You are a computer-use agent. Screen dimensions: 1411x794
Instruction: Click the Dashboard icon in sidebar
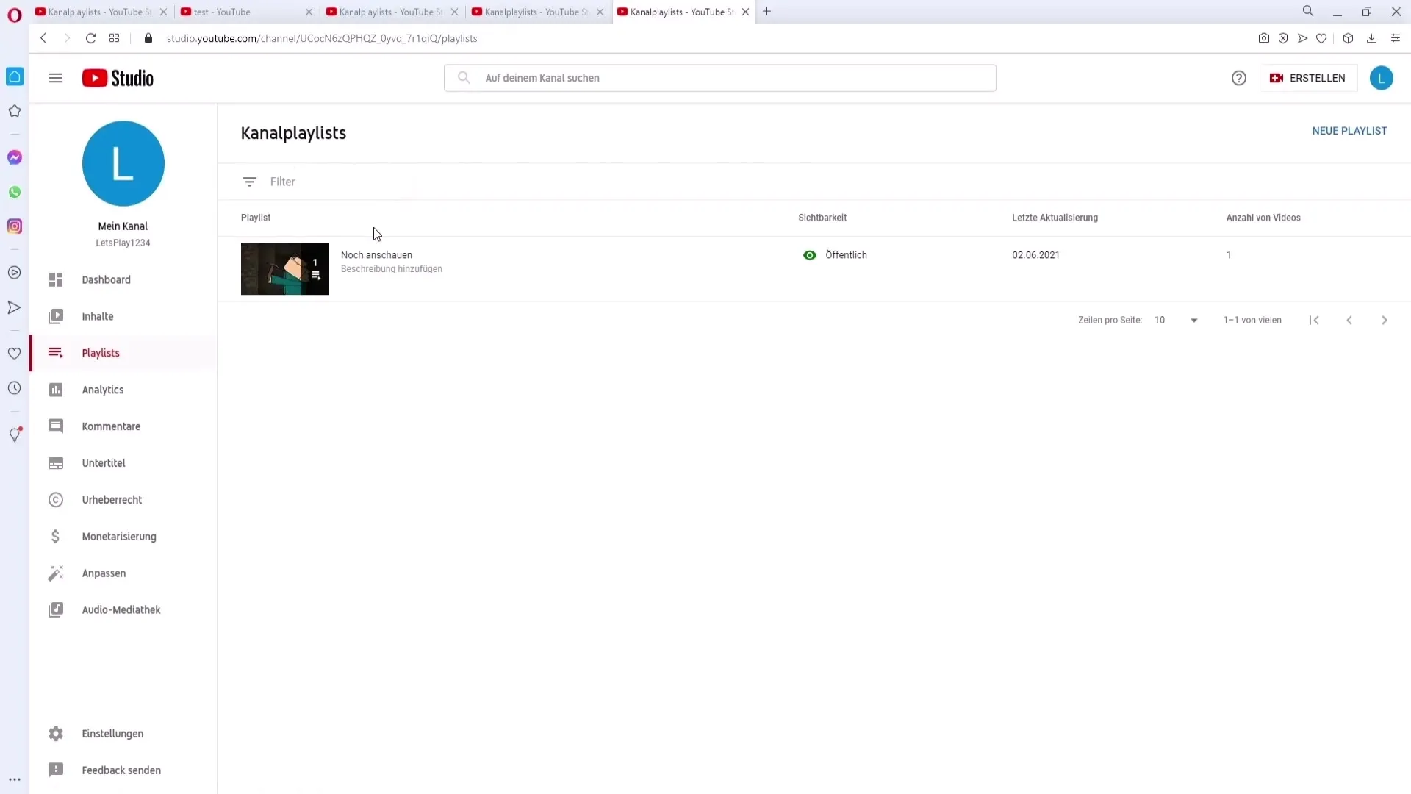[56, 280]
